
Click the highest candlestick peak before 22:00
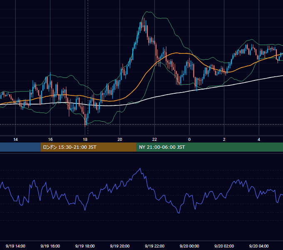[x=144, y=22]
